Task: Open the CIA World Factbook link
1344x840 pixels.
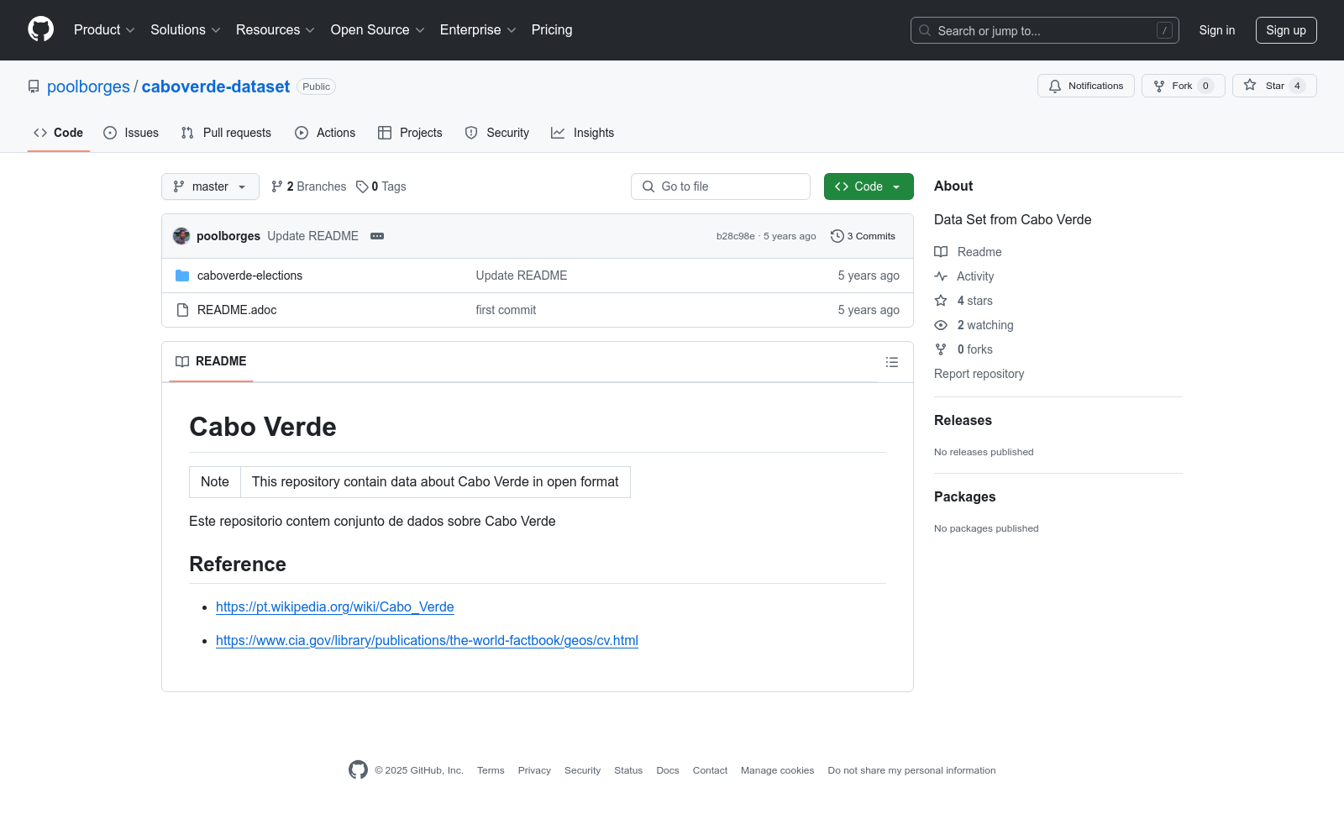Action: (x=427, y=641)
